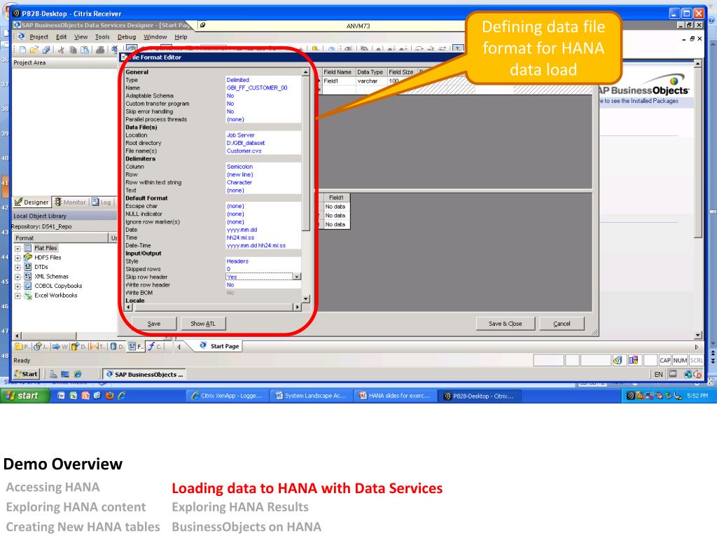The height and width of the screenshot is (538, 717).
Task: Open the View menu
Action: pos(81,37)
